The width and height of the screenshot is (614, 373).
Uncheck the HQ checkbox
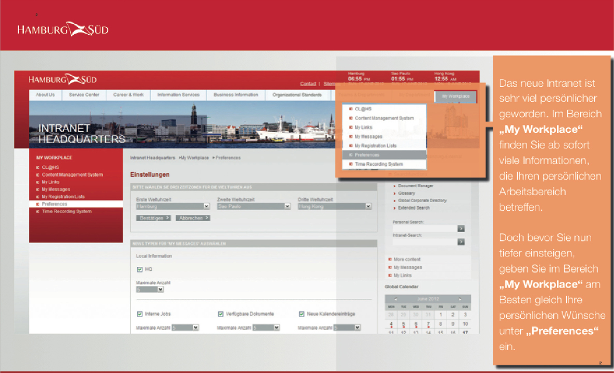[x=139, y=269]
